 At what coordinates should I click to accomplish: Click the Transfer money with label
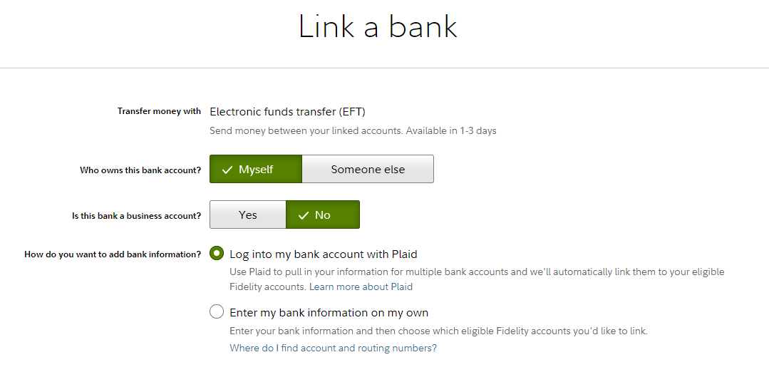159,111
